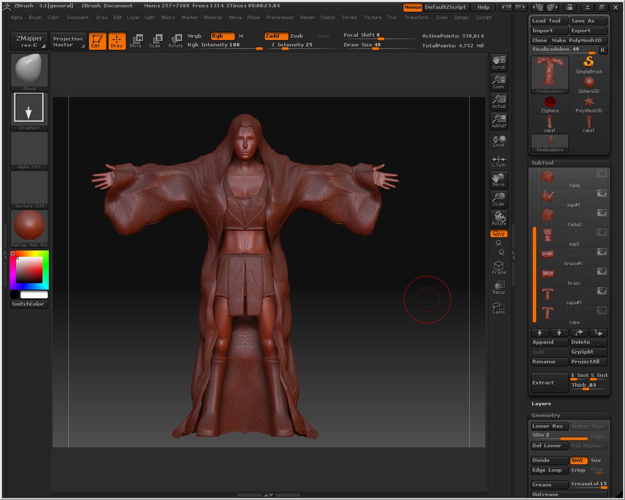Click the Make PolyMesh3D button

tap(579, 41)
